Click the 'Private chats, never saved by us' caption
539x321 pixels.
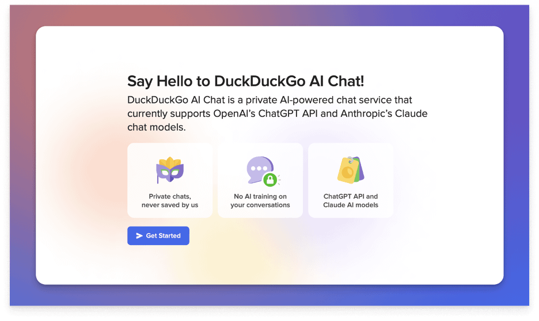click(x=170, y=201)
